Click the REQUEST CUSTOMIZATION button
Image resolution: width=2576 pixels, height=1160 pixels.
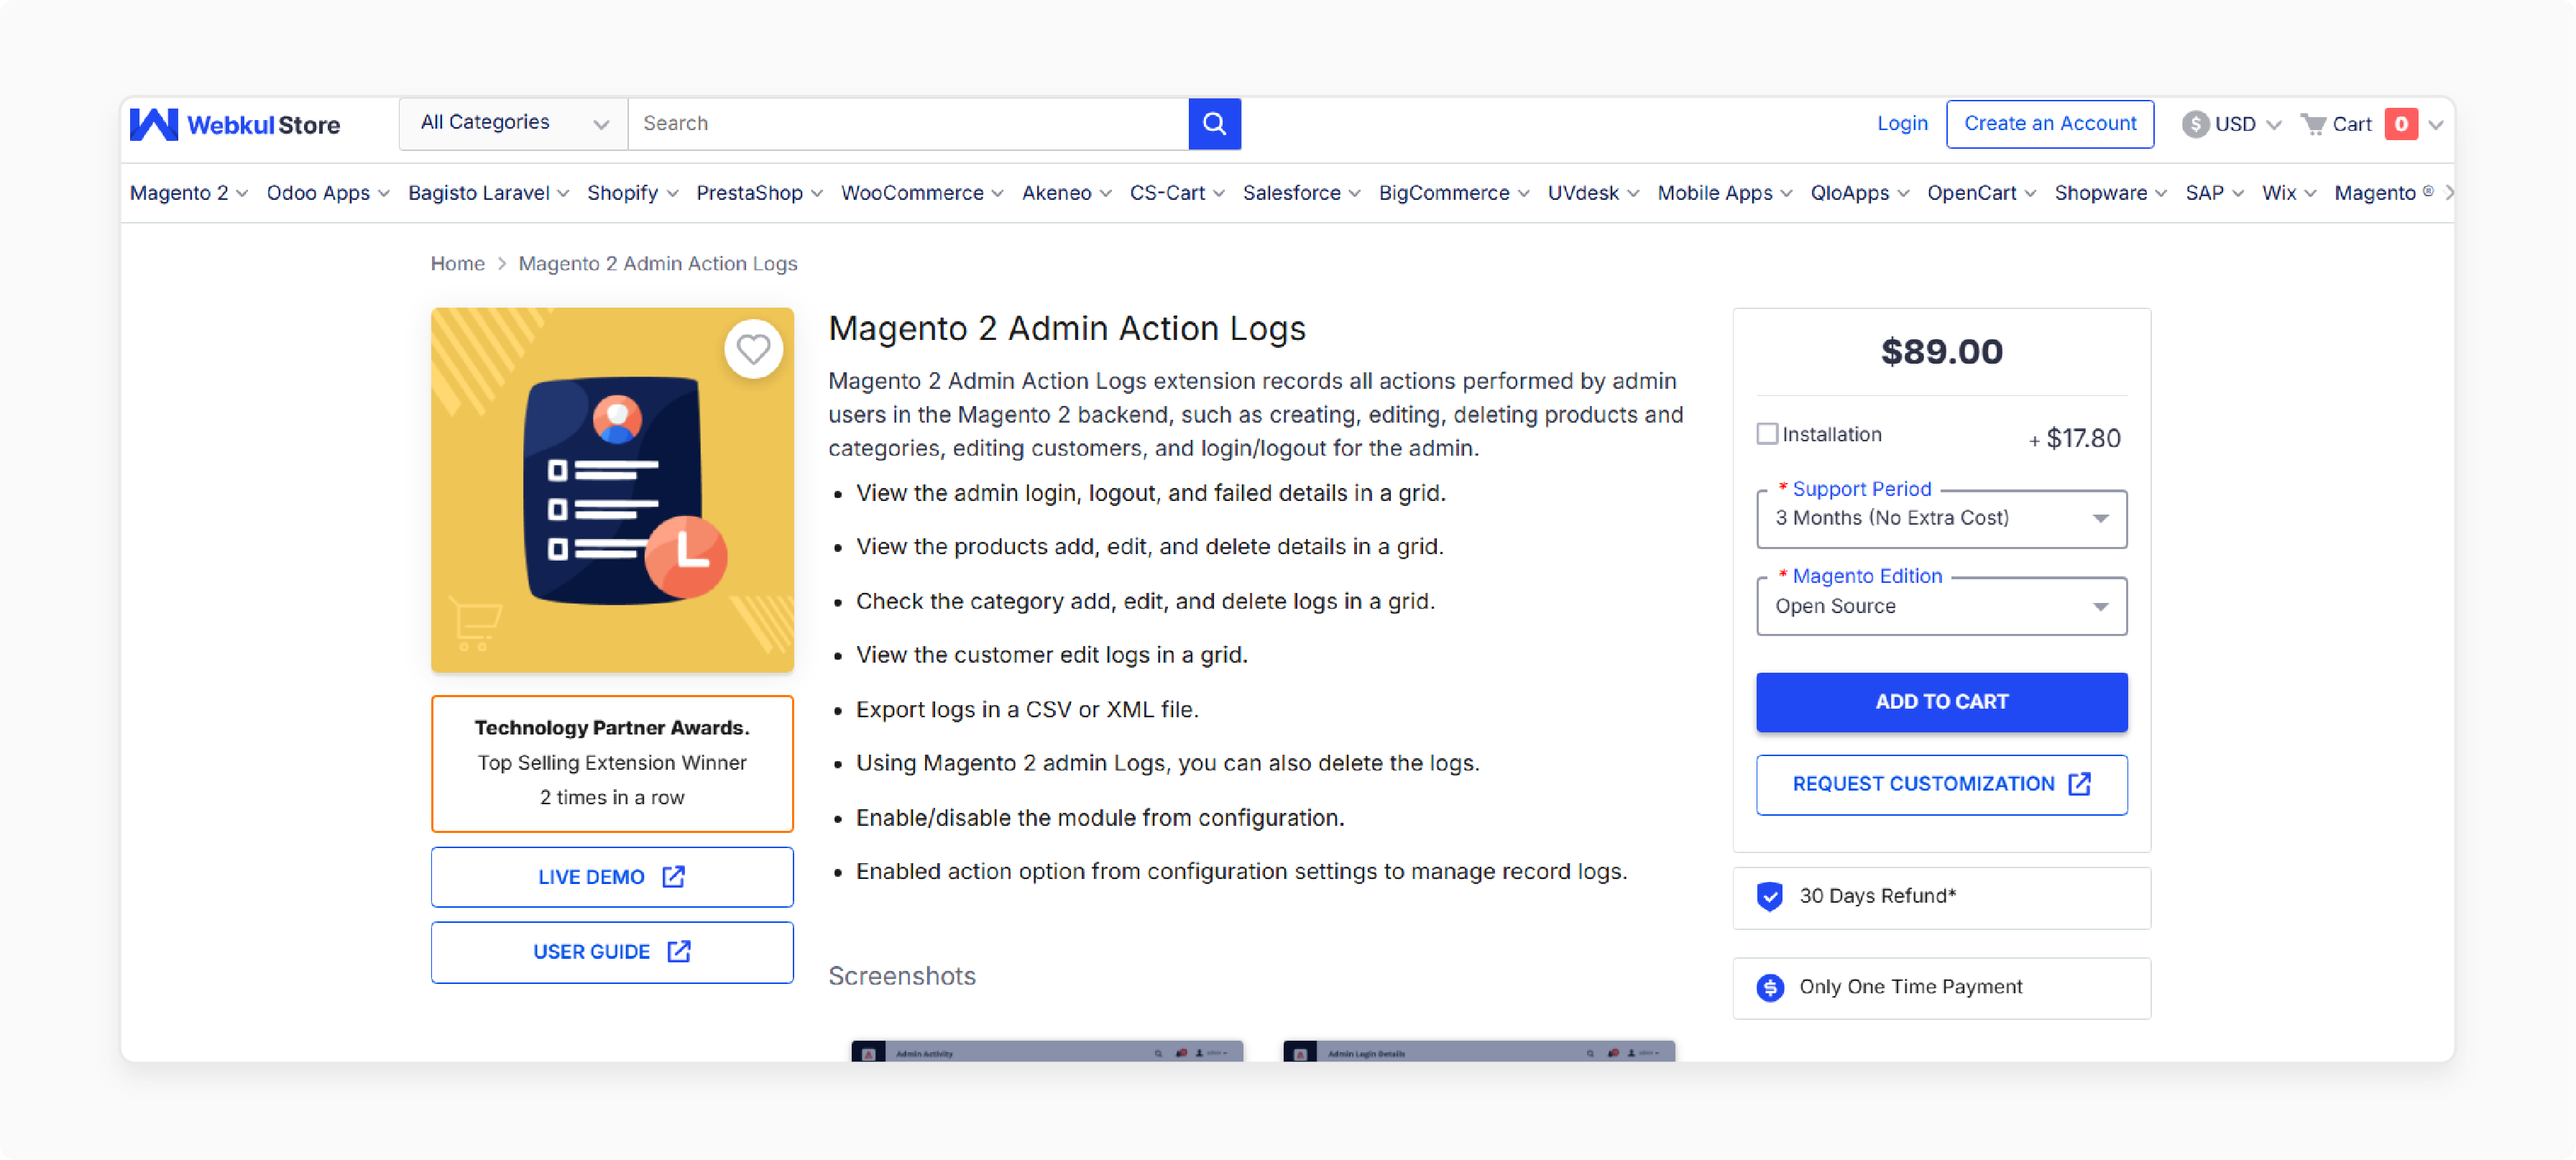pos(1941,784)
